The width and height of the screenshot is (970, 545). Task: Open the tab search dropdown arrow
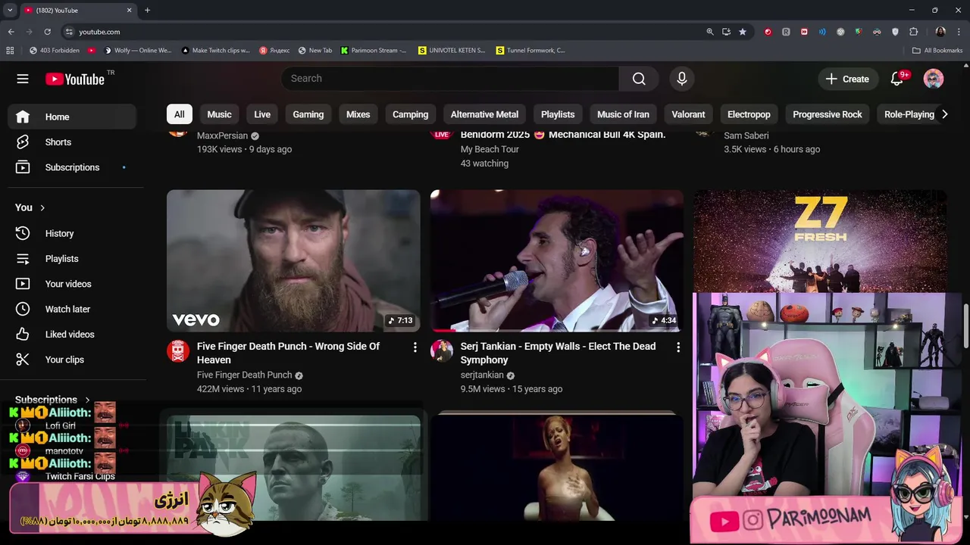coord(10,11)
